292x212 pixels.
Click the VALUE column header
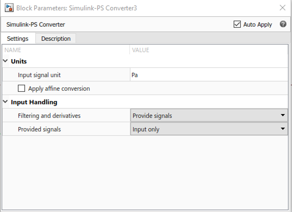141,50
